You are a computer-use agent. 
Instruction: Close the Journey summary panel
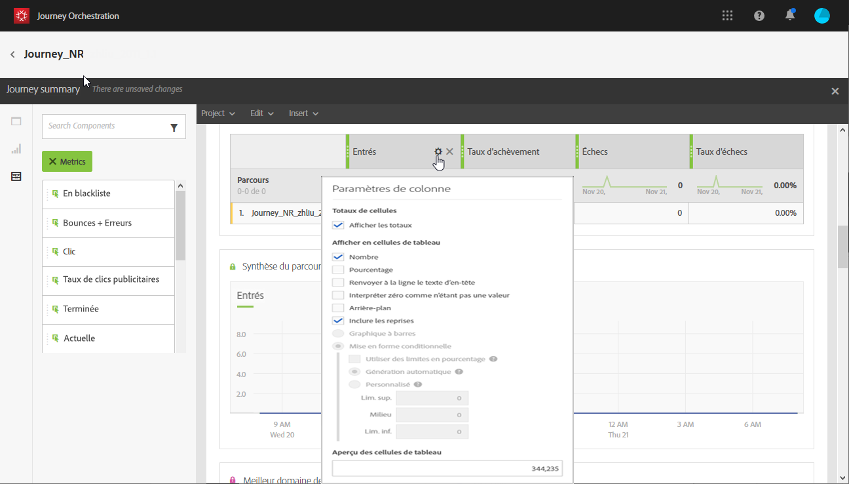point(835,91)
